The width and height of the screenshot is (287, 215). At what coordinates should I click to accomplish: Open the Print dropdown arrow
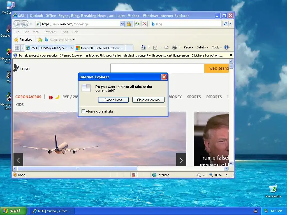tap(180, 47)
